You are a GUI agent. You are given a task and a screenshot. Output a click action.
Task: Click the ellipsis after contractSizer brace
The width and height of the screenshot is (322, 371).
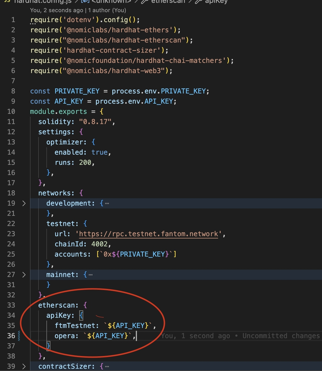coord(107,366)
